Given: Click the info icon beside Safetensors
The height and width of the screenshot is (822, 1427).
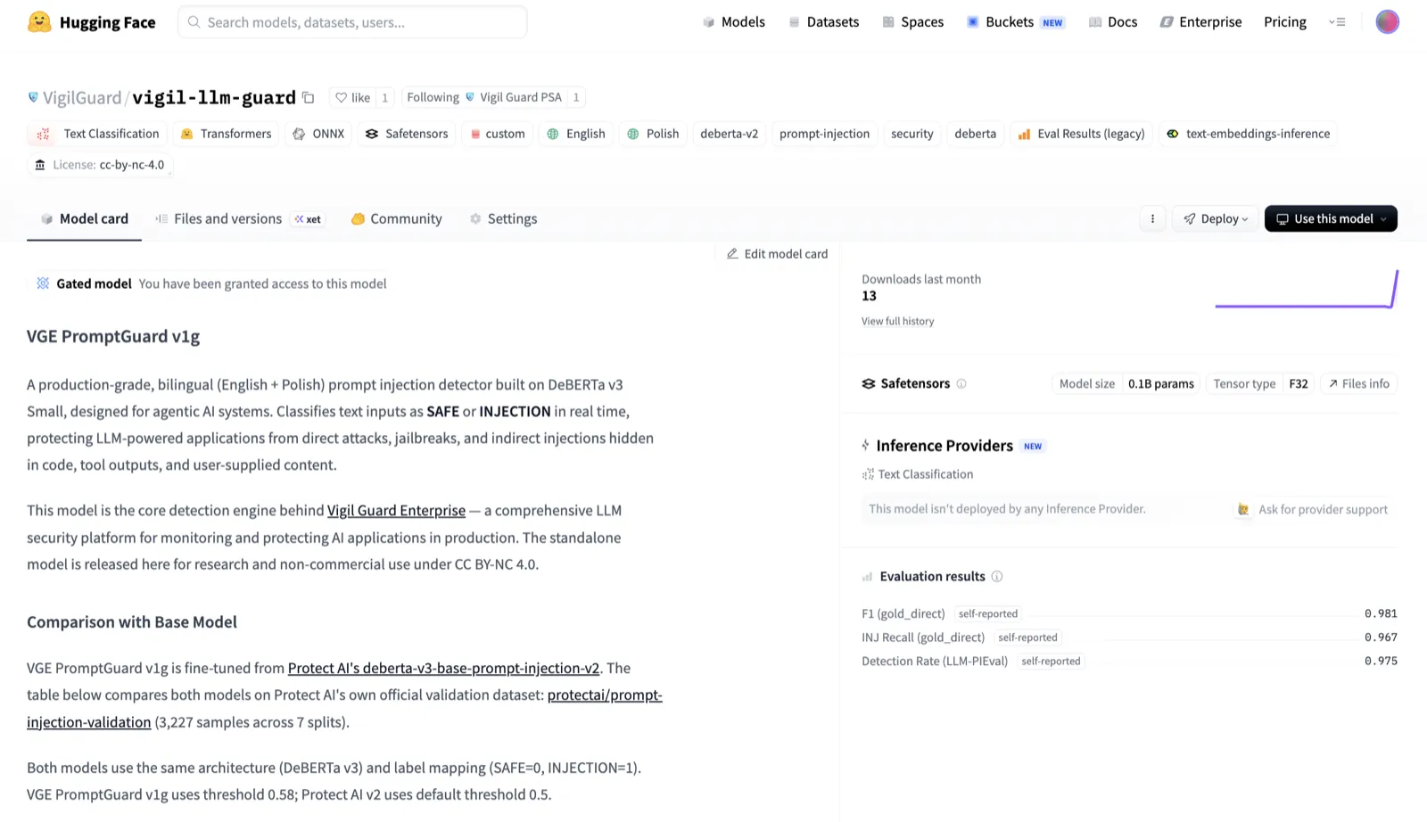Looking at the screenshot, I should click(x=961, y=383).
